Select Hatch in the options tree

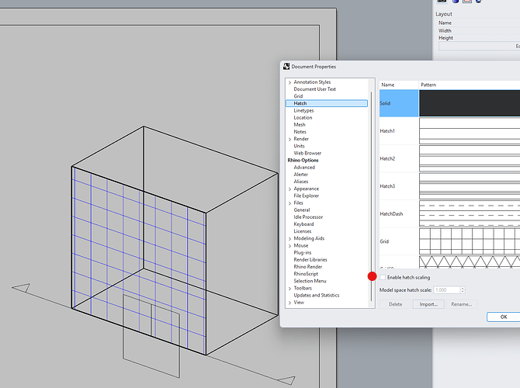(x=326, y=103)
